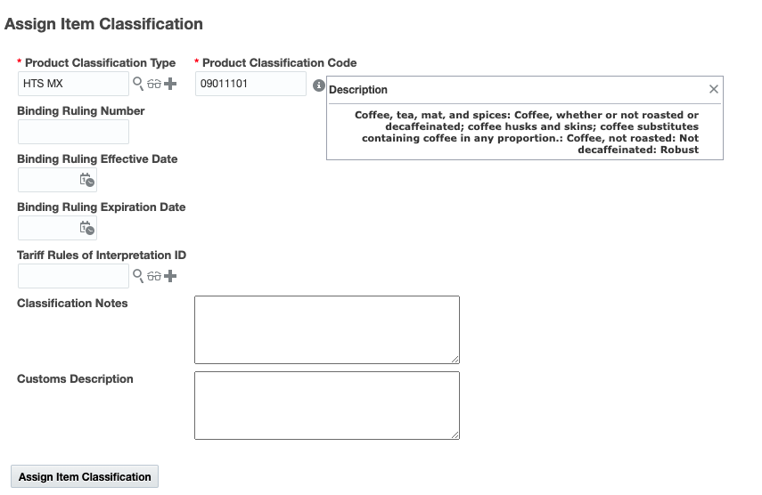Screen dimensions: 762x495
Task: Click plus icon beside Product Classification Type
Action: click(x=170, y=84)
